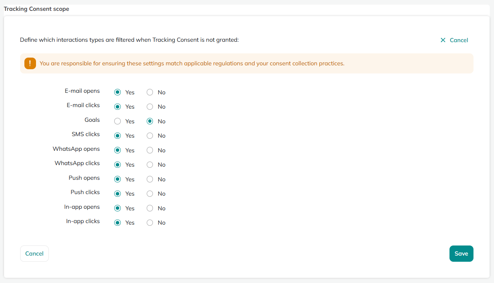This screenshot has width=494, height=283.
Task: Click the 'SMS clicks' label
Action: [86, 134]
